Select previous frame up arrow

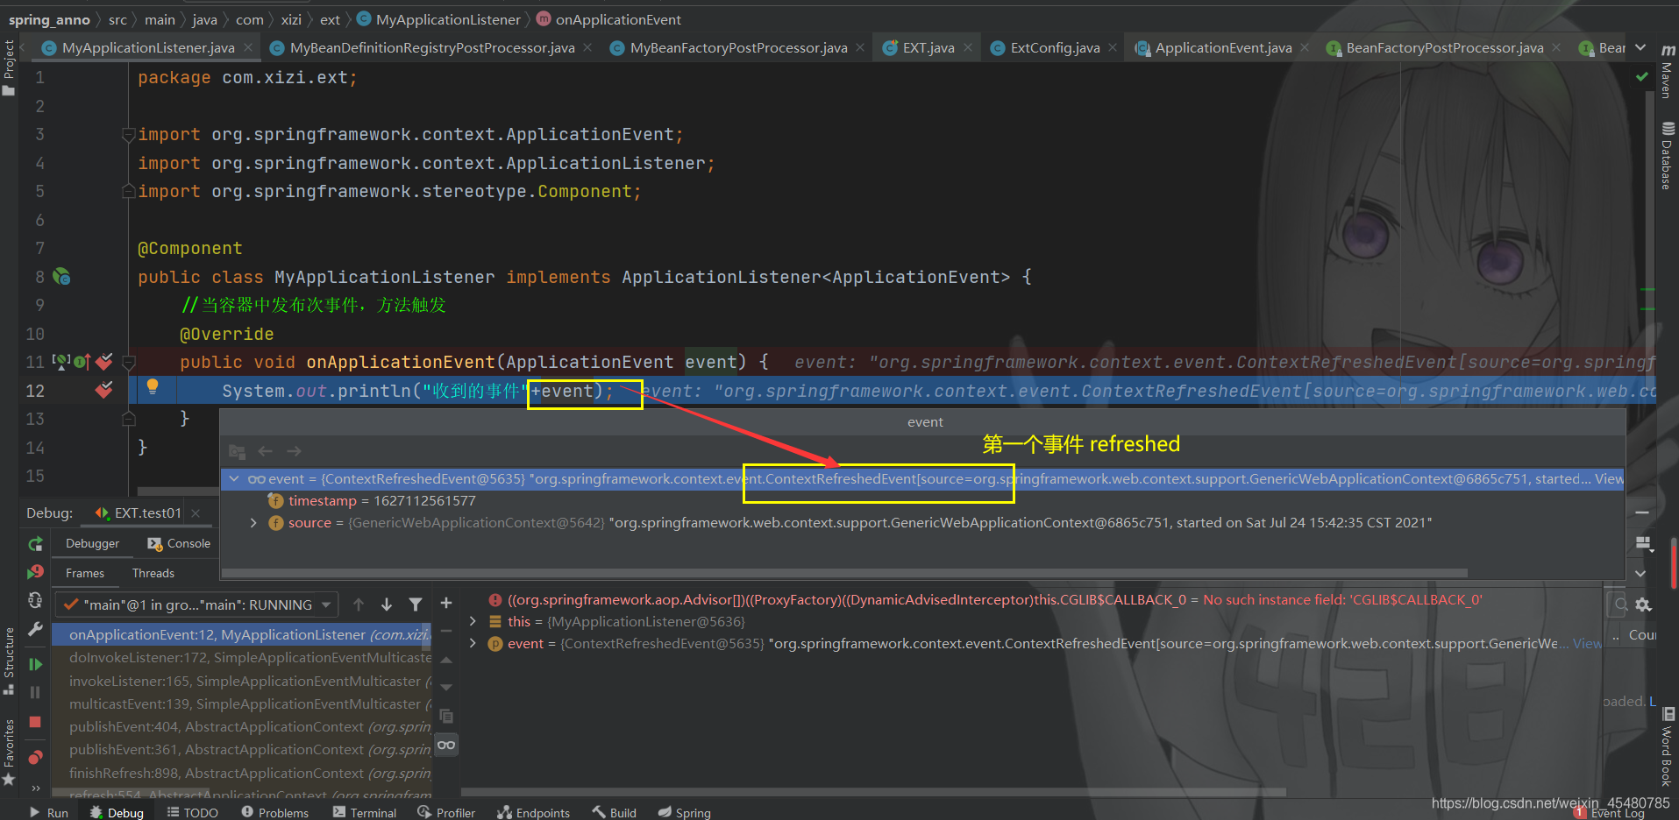[x=358, y=604]
